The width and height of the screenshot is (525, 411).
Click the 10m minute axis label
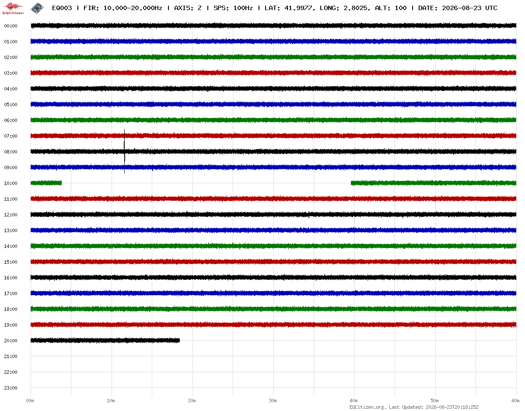point(111,401)
